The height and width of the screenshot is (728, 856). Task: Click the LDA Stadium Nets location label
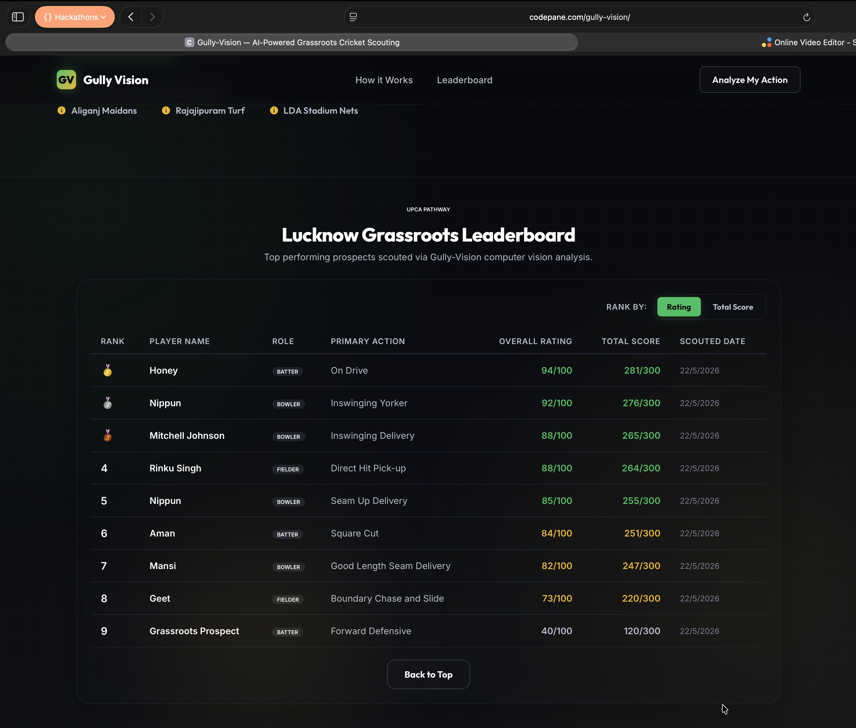(320, 111)
